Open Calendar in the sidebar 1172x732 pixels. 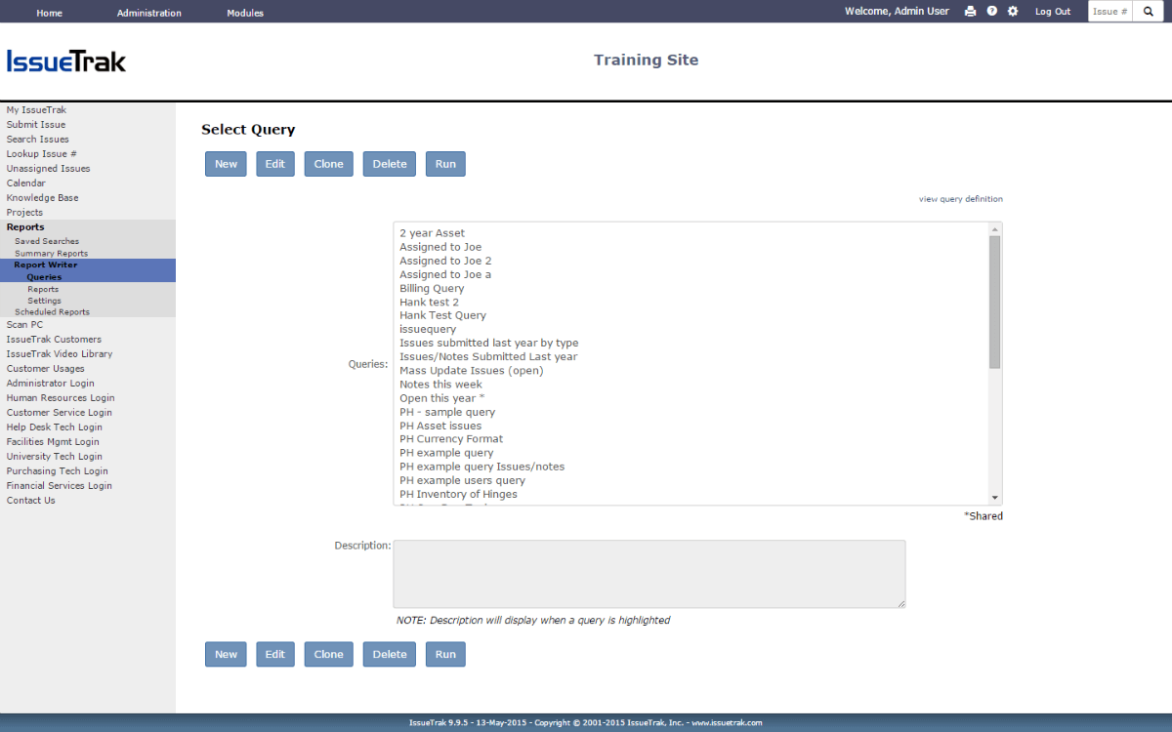click(25, 183)
